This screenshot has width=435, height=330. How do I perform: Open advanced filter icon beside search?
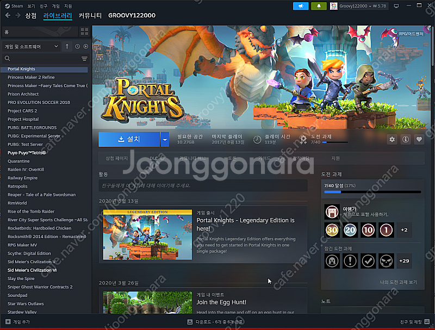84,59
